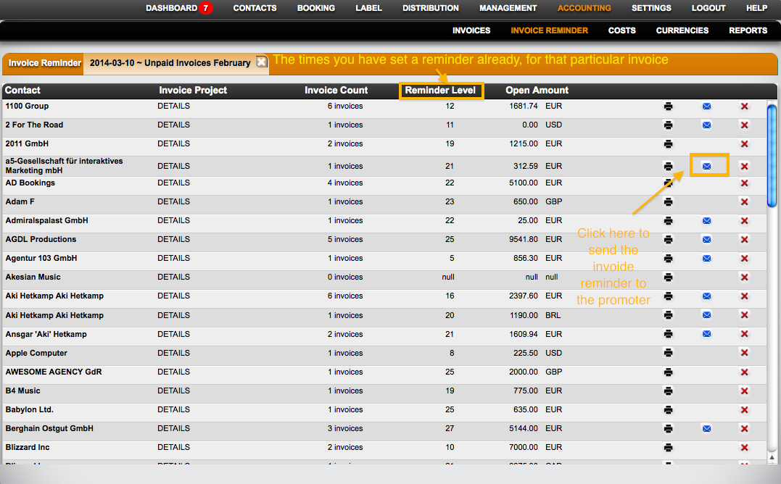Go to the Costs section

(621, 30)
